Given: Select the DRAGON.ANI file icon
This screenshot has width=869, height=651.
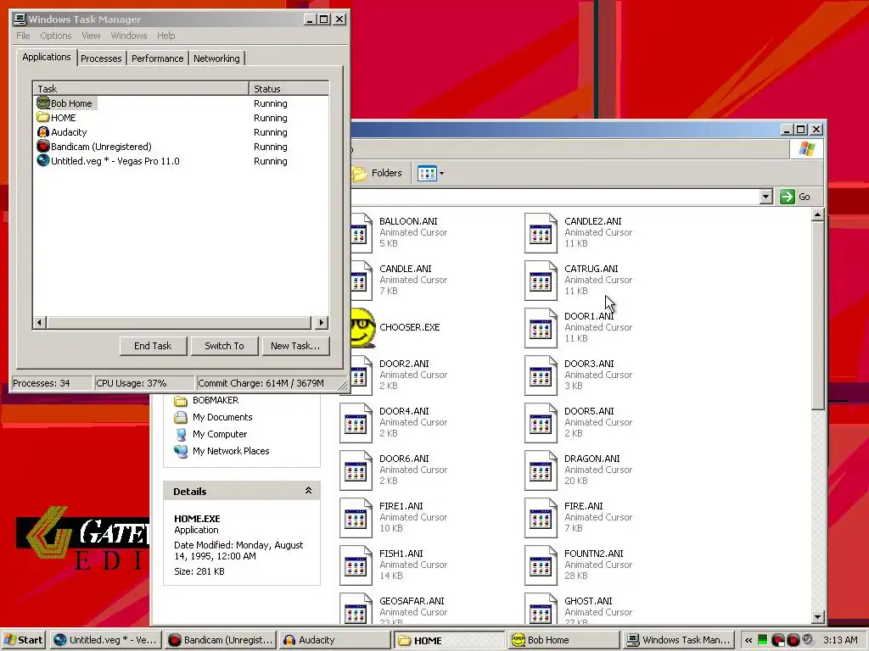Looking at the screenshot, I should (x=541, y=470).
